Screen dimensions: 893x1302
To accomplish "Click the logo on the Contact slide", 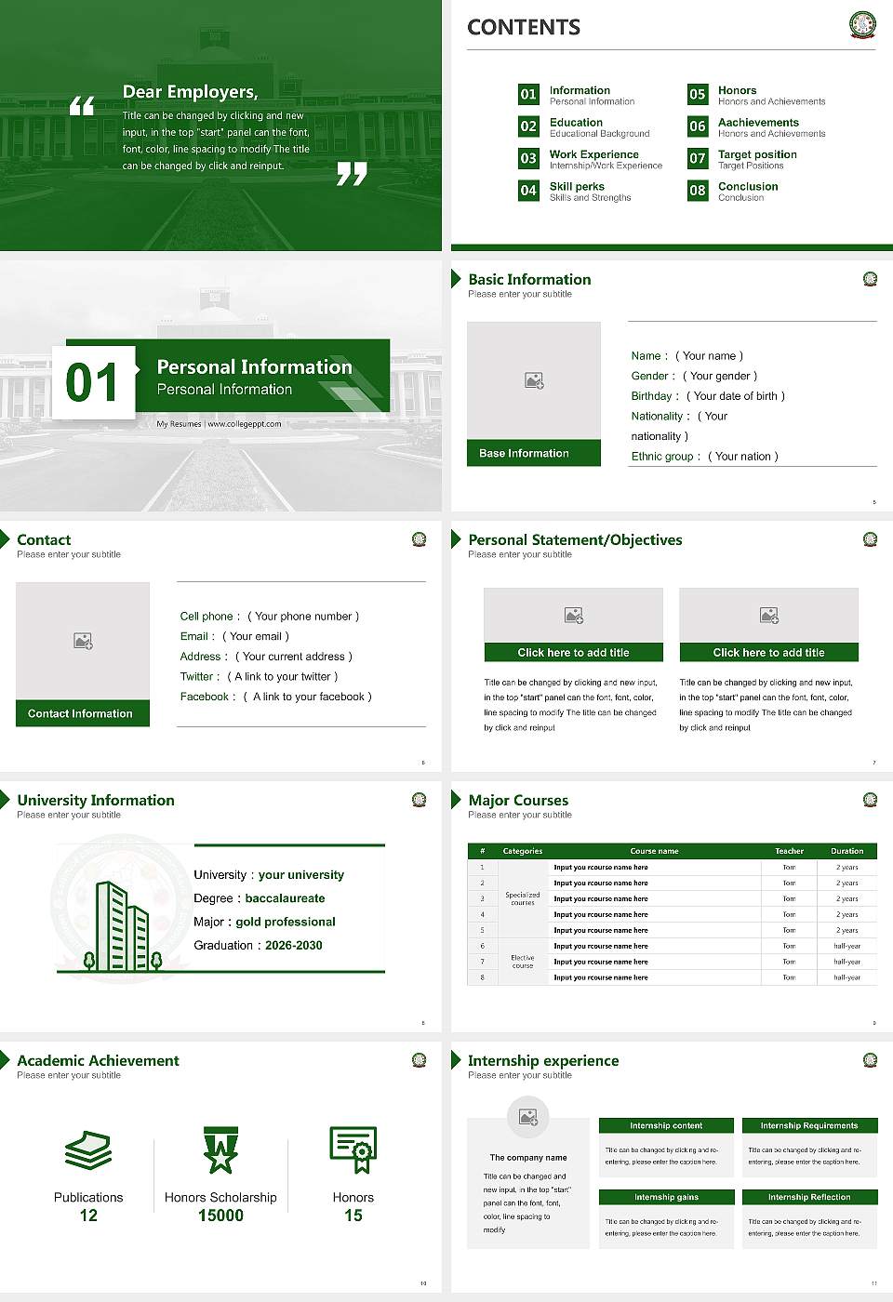I will coord(419,539).
